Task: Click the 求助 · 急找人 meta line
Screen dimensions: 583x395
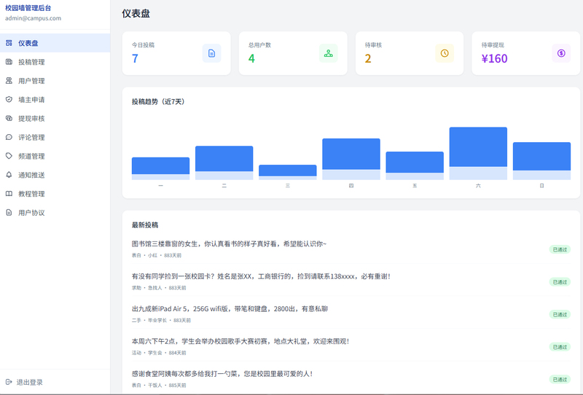Action: pyautogui.click(x=159, y=288)
